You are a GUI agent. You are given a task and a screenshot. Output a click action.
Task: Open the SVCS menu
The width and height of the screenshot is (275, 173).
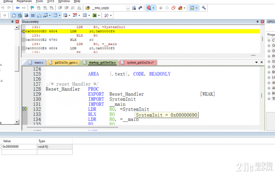pyautogui.click(x=51, y=1)
